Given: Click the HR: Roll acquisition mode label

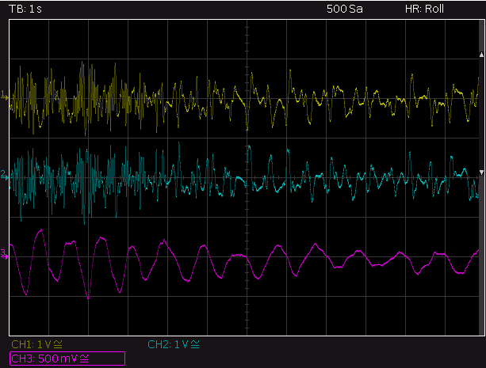Looking at the screenshot, I should 424,9.
